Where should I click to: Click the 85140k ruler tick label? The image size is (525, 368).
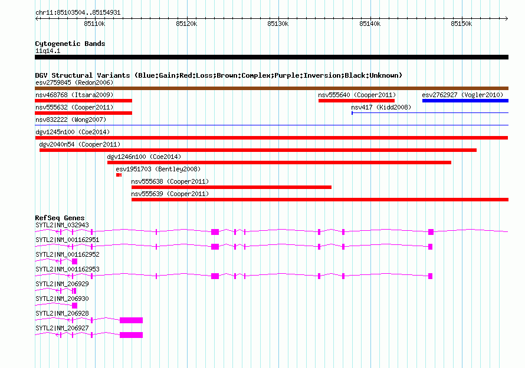(370, 24)
